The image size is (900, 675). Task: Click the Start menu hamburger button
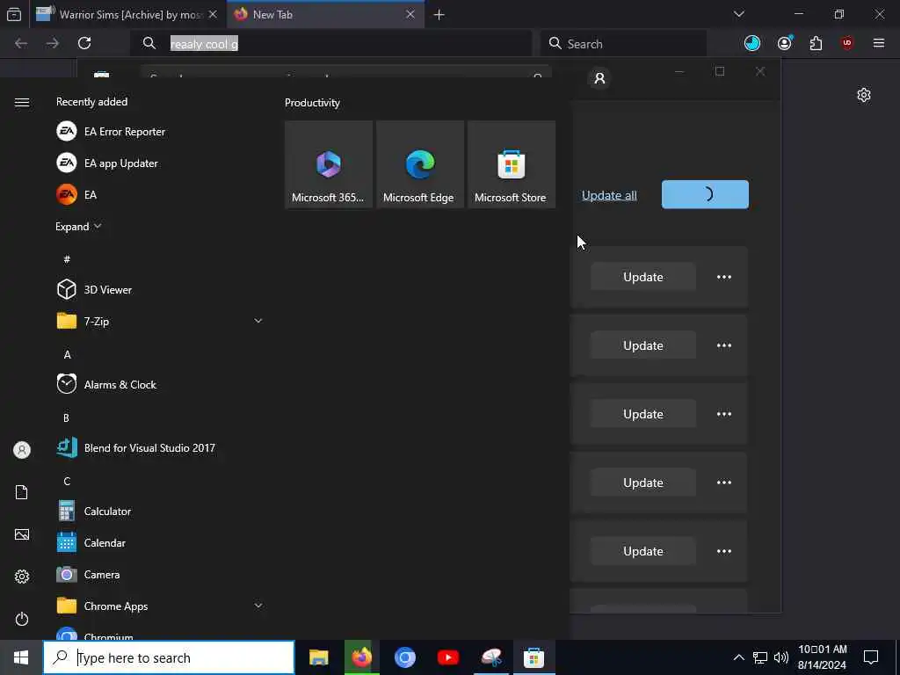[x=22, y=102]
